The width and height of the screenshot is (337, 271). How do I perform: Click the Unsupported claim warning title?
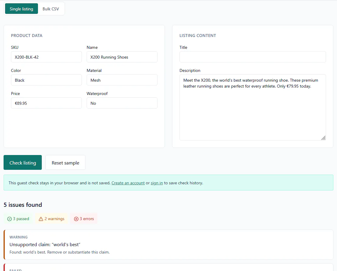[45, 245]
